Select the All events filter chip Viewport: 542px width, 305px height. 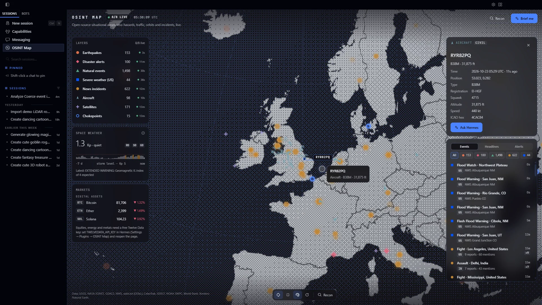(454, 155)
